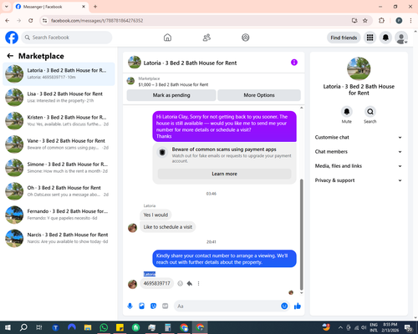The height and width of the screenshot is (334, 418).
Task: Click the Mark as pending button
Action: tap(171, 95)
